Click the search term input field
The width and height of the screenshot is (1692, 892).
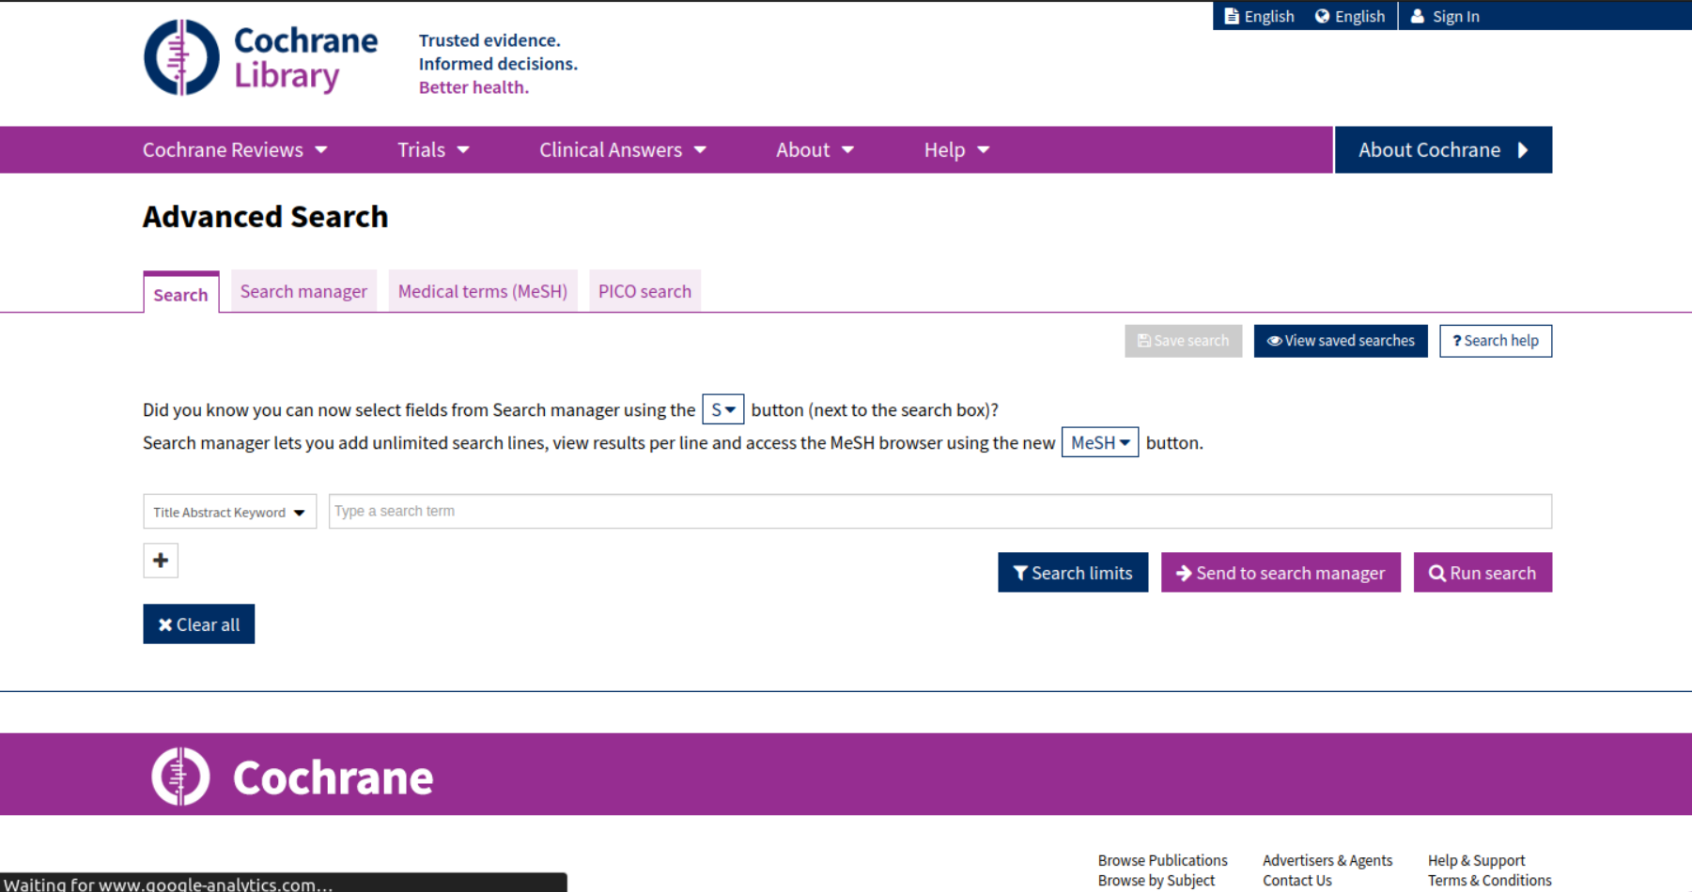[x=939, y=512]
